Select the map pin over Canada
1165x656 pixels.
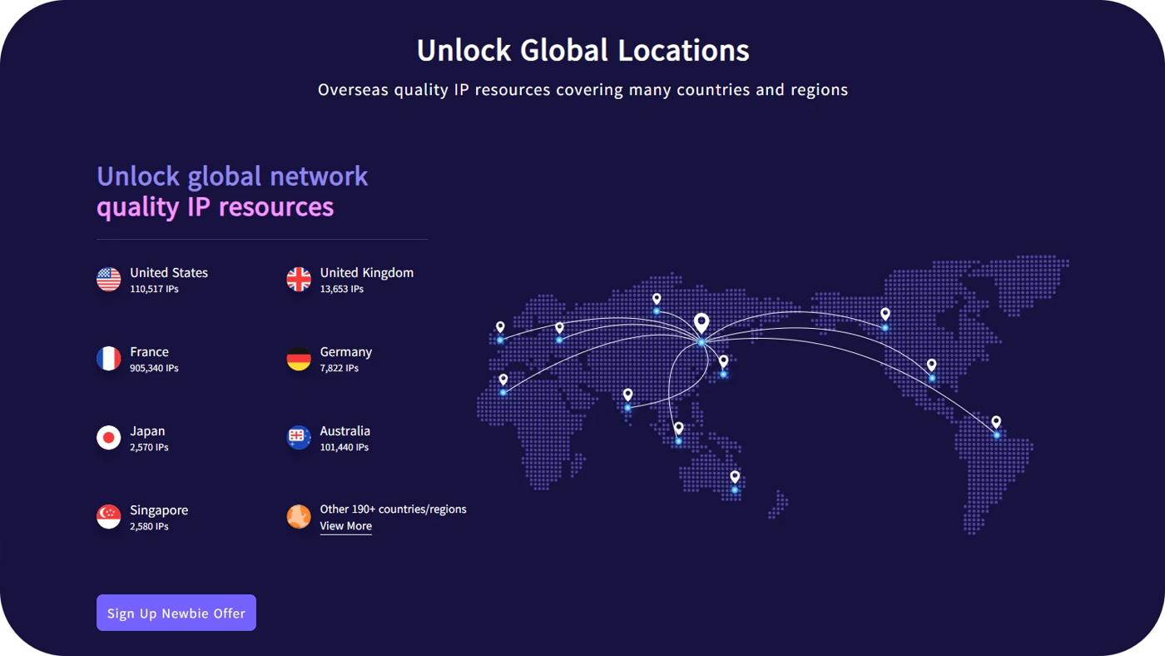[x=885, y=314]
